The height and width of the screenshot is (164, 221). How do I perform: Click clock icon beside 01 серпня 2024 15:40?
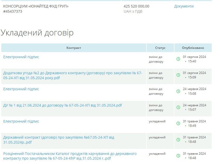[178, 59]
